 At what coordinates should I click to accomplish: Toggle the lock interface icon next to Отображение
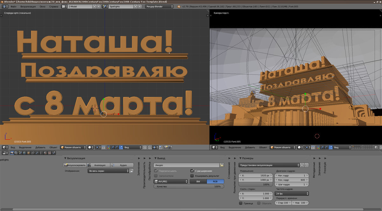131,171
